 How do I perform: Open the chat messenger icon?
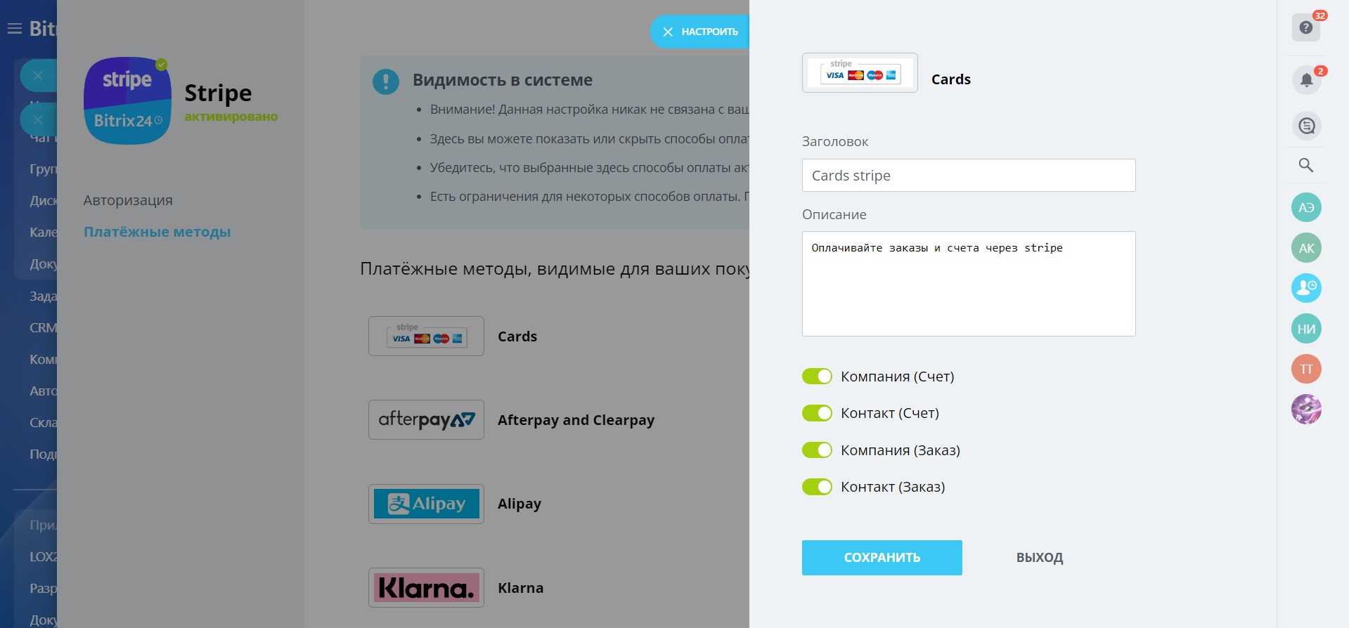pos(1306,126)
